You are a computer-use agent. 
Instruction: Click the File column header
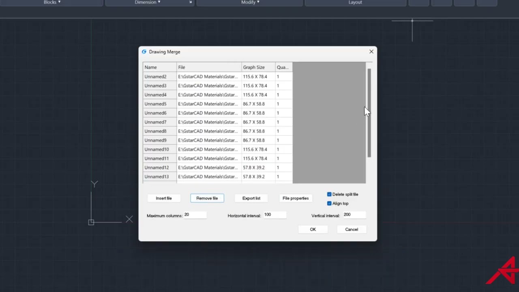tap(209, 67)
